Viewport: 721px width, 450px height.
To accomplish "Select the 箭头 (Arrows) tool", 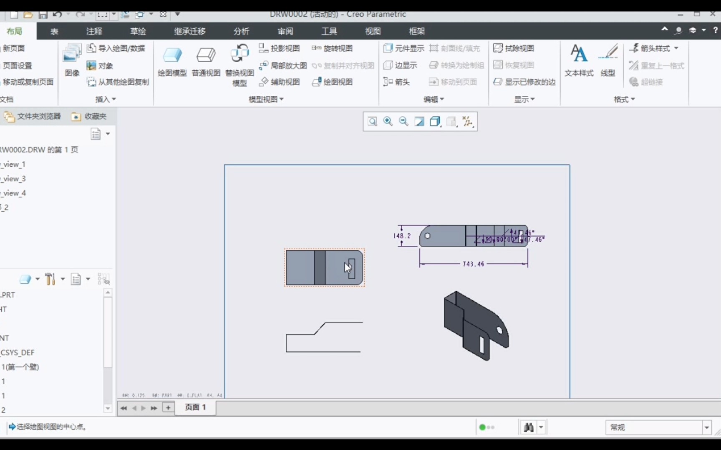I will coord(398,82).
